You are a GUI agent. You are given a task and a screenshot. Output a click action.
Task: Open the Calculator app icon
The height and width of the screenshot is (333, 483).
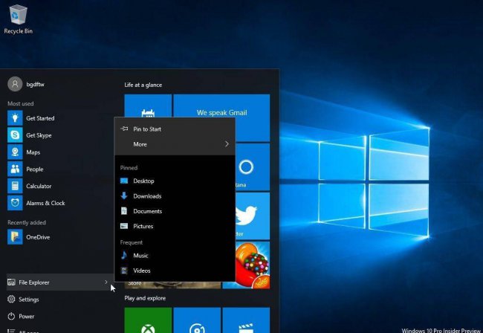point(15,186)
